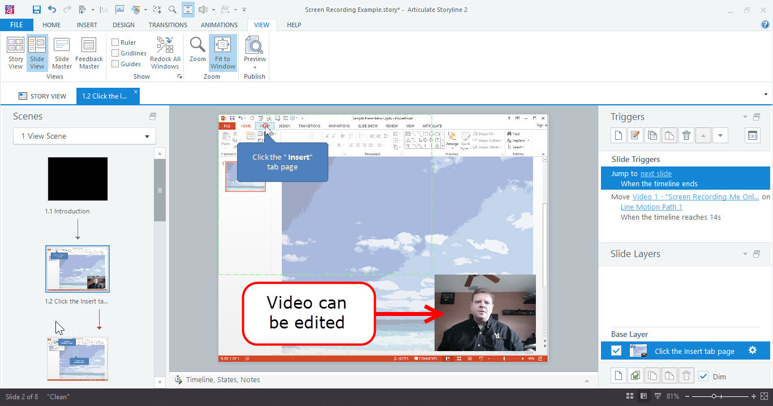Open the Slide Layers panel options dropdown arrow
This screenshot has width=773, height=406.
745,254
